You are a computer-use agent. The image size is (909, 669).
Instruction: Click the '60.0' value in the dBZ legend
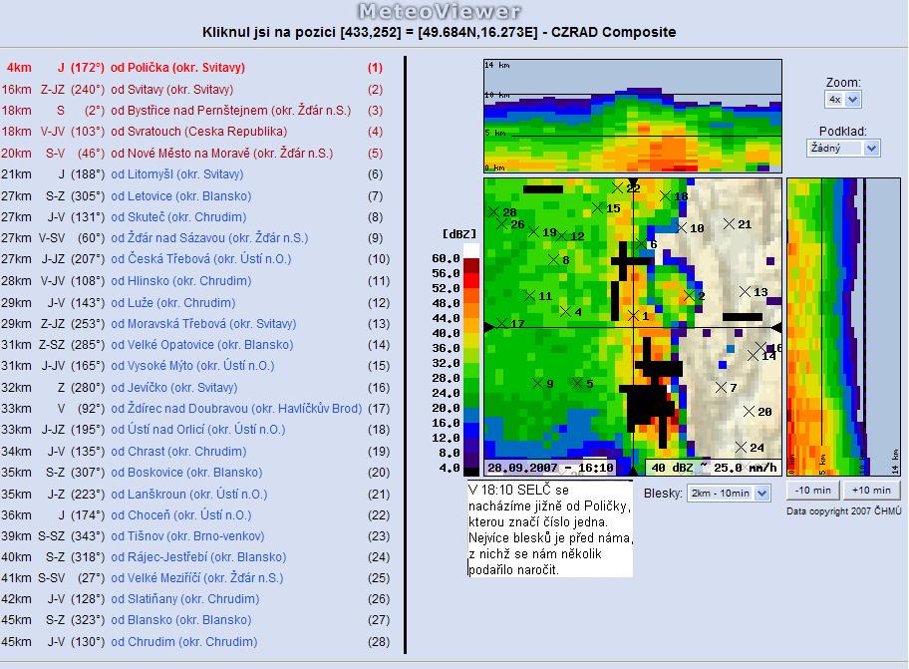click(446, 258)
